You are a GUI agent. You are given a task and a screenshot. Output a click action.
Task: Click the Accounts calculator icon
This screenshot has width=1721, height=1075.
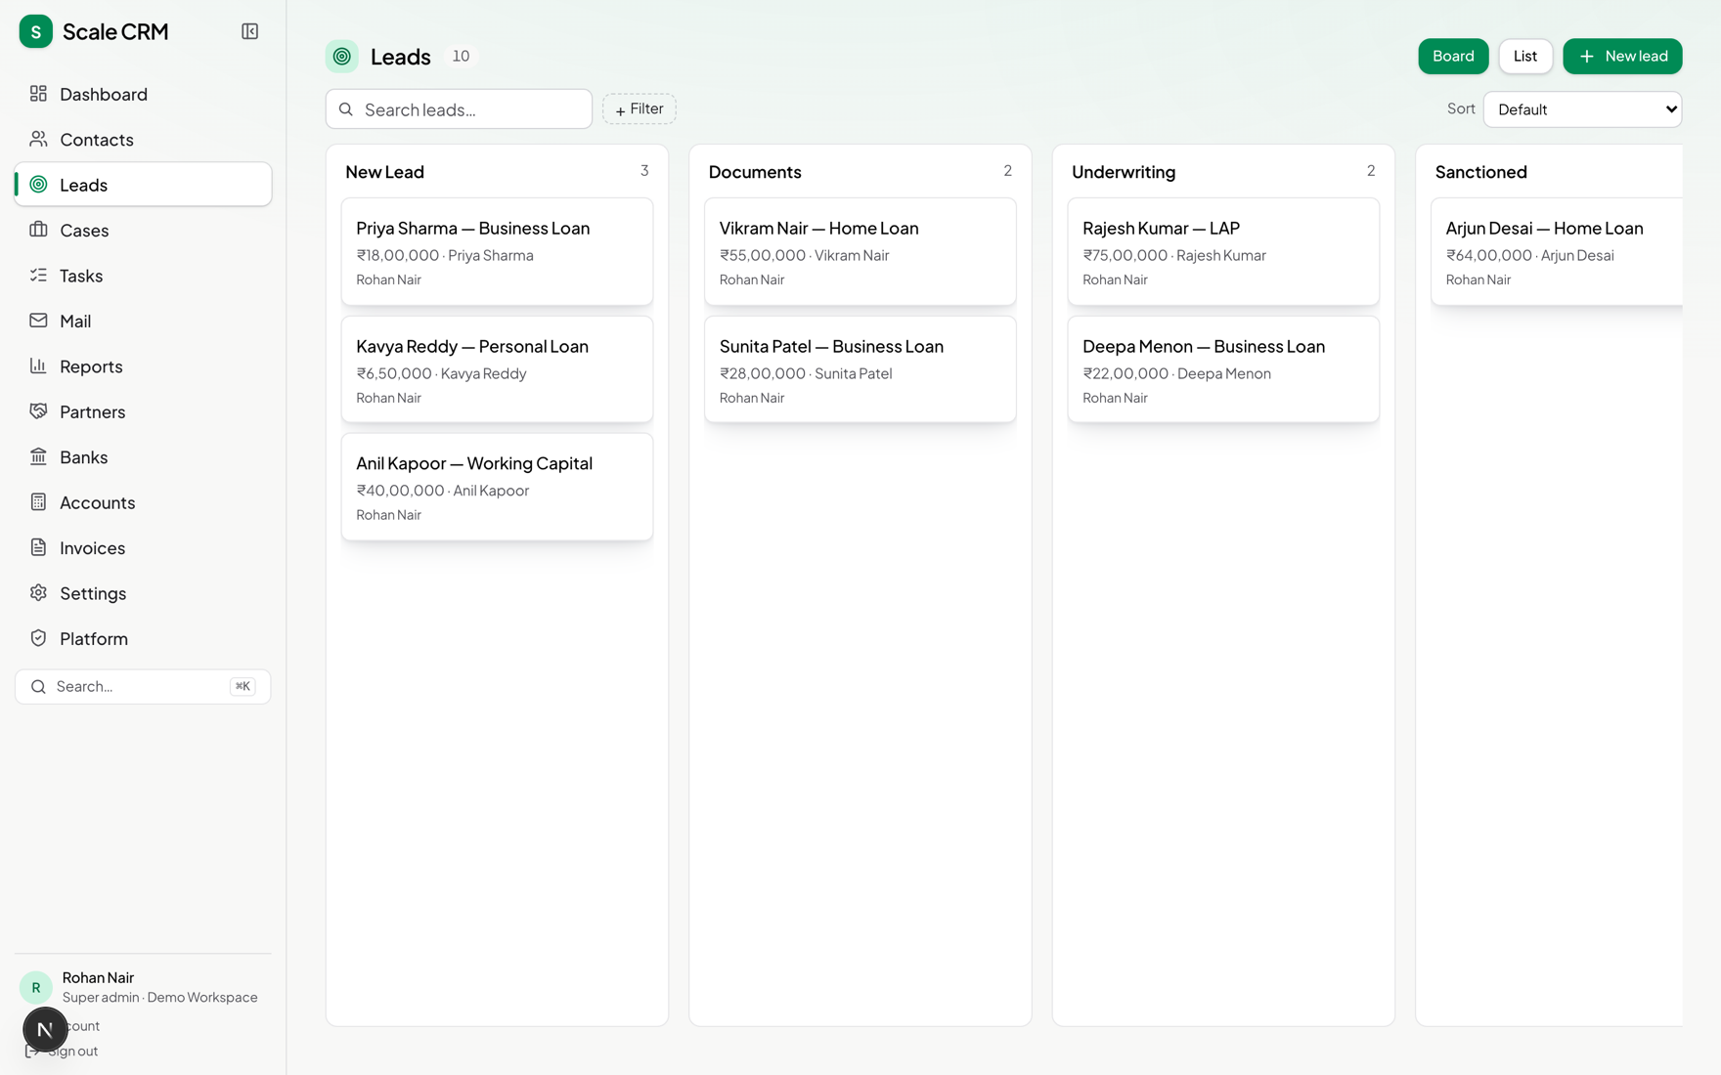click(x=38, y=502)
